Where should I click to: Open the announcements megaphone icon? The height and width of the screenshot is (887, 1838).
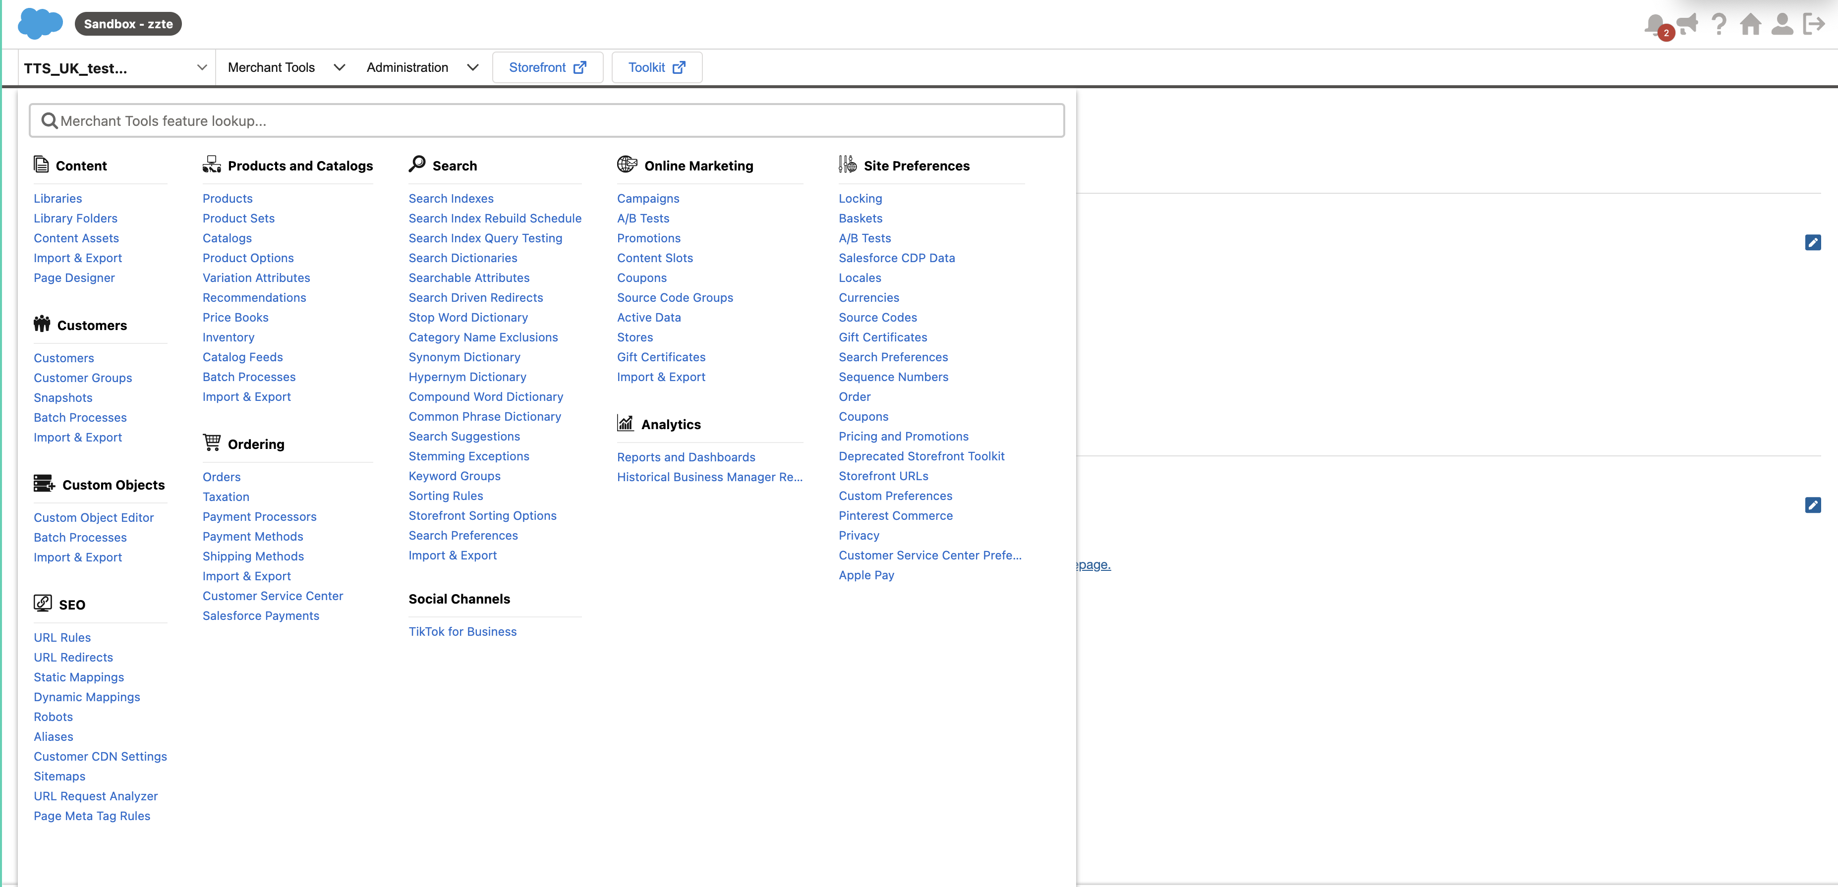pyautogui.click(x=1687, y=23)
